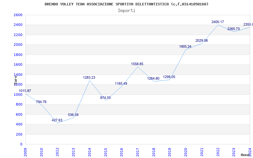The width and height of the screenshot is (253, 158).
Task: Click x-axis year 2018
Action: 154,152
